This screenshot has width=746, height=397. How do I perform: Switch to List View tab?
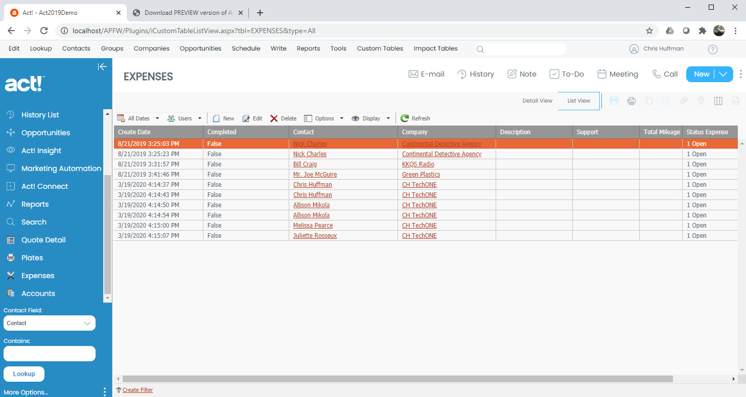[x=579, y=101]
